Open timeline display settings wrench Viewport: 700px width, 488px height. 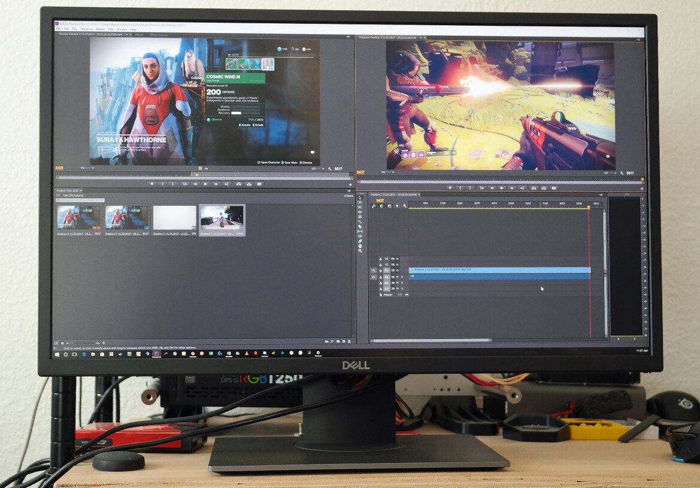click(405, 206)
